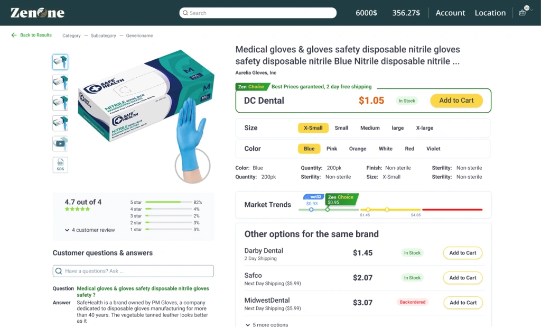Pick the X-large size option
This screenshot has height=327, width=541.
point(424,128)
